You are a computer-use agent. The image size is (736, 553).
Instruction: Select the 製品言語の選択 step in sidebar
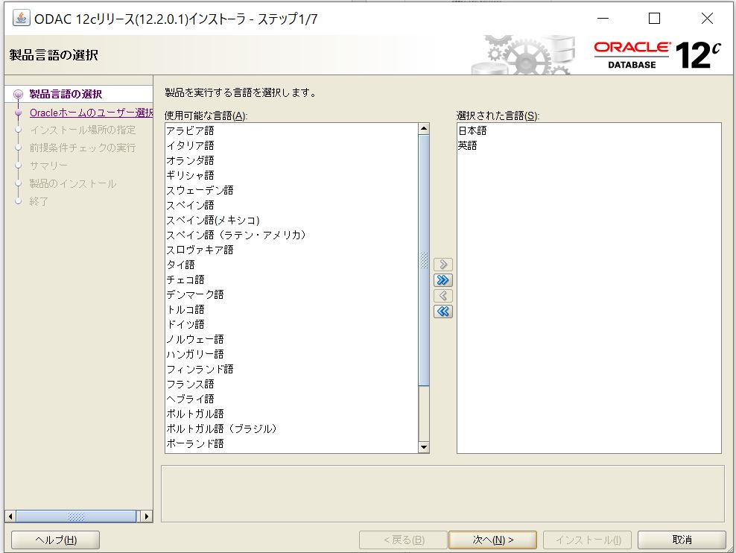[x=66, y=94]
